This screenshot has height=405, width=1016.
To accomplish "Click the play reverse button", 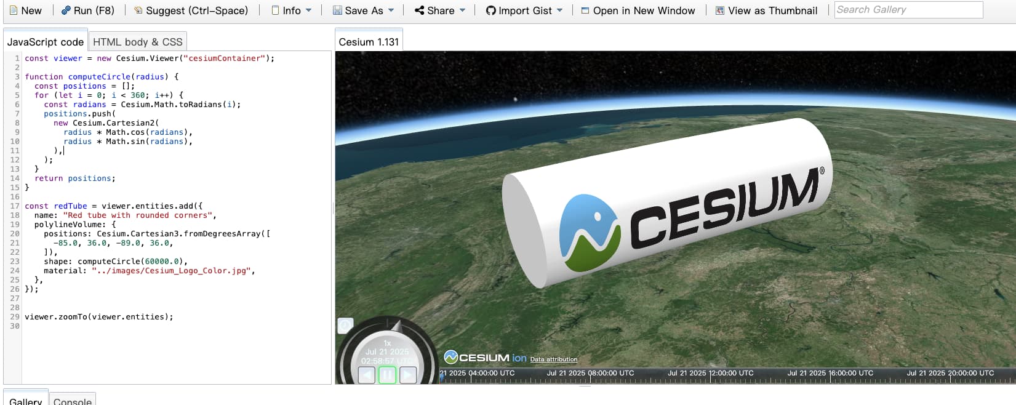I will [x=367, y=375].
